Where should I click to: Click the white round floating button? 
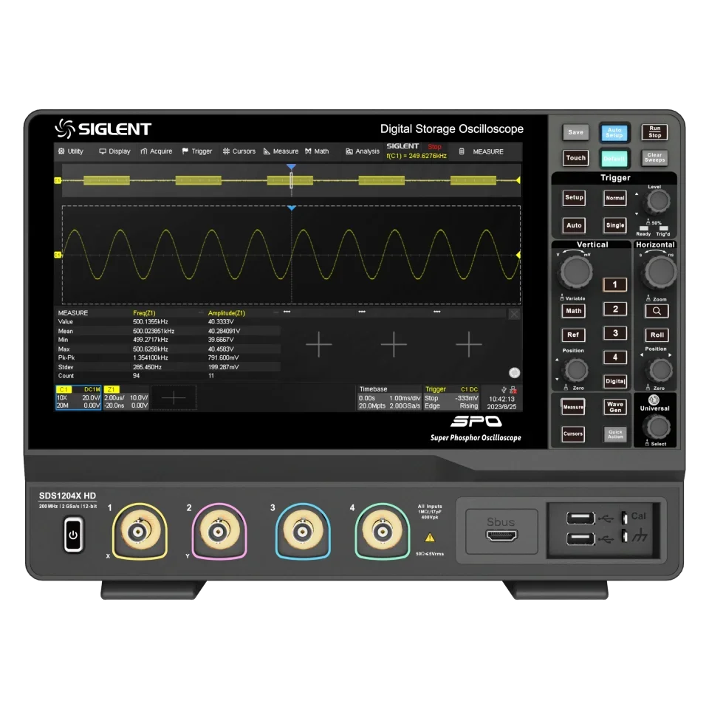click(x=515, y=372)
